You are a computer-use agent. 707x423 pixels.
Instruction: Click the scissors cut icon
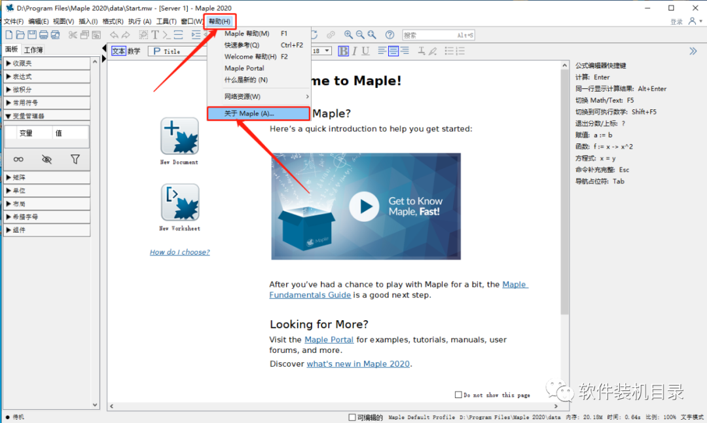[73, 35]
